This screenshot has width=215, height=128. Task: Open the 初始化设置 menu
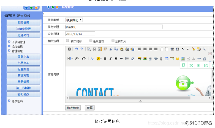pyautogui.click(x=23, y=29)
